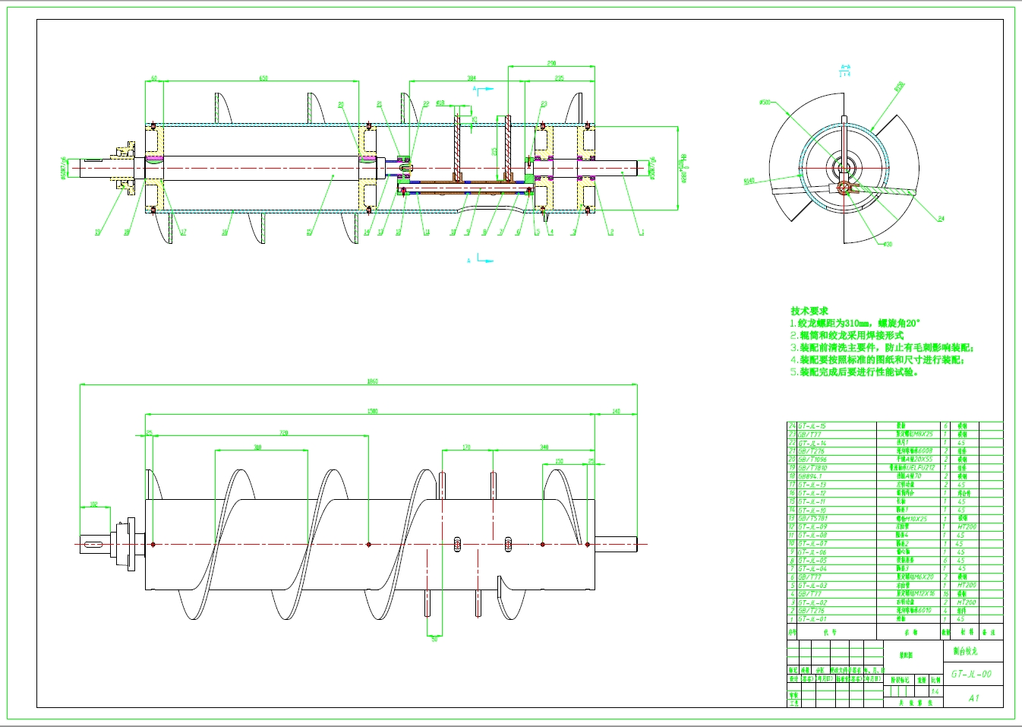Select parts list code GB894.1
The image size is (1022, 727).
pyautogui.click(x=810, y=476)
